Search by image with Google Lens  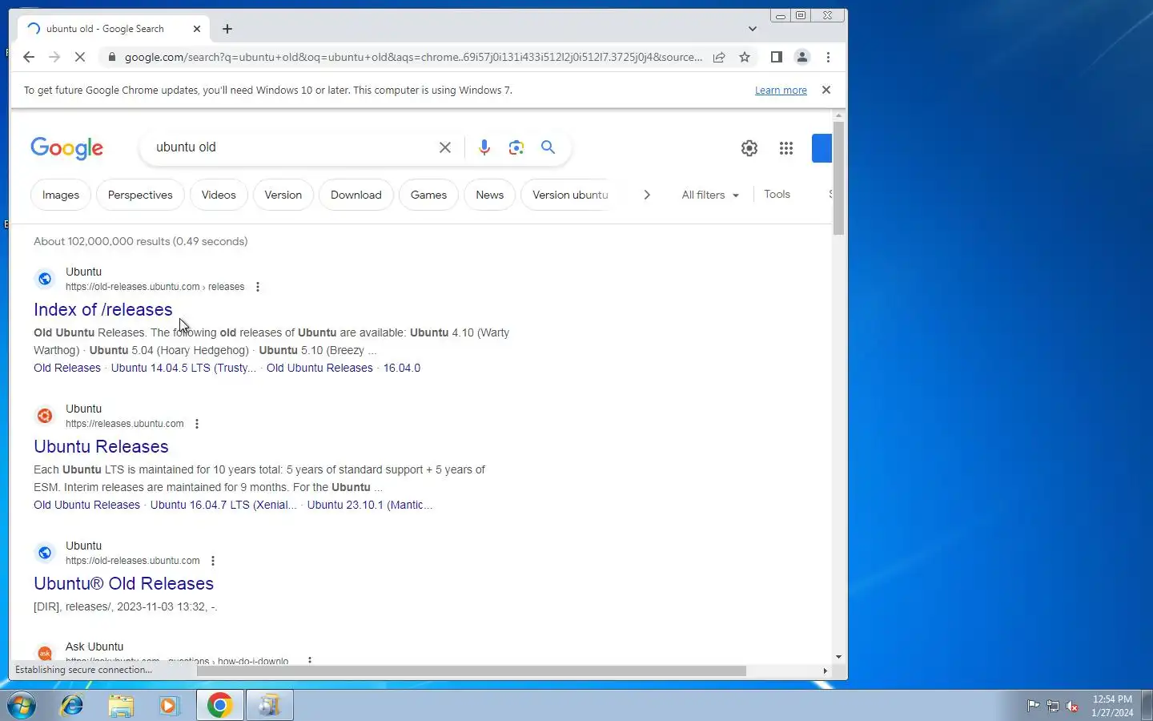(516, 147)
